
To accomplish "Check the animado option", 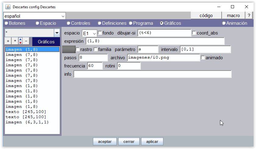I will 203,58.
